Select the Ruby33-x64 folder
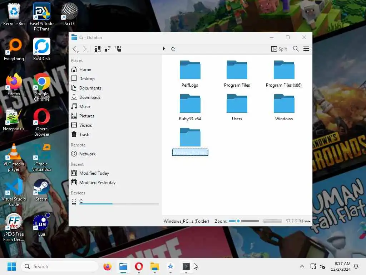Image resolution: width=366 pixels, height=275 pixels. [190, 107]
